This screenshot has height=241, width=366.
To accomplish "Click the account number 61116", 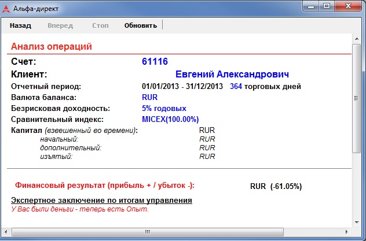I will [155, 61].
